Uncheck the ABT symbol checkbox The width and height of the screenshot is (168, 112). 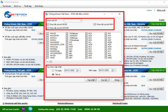point(67,58)
